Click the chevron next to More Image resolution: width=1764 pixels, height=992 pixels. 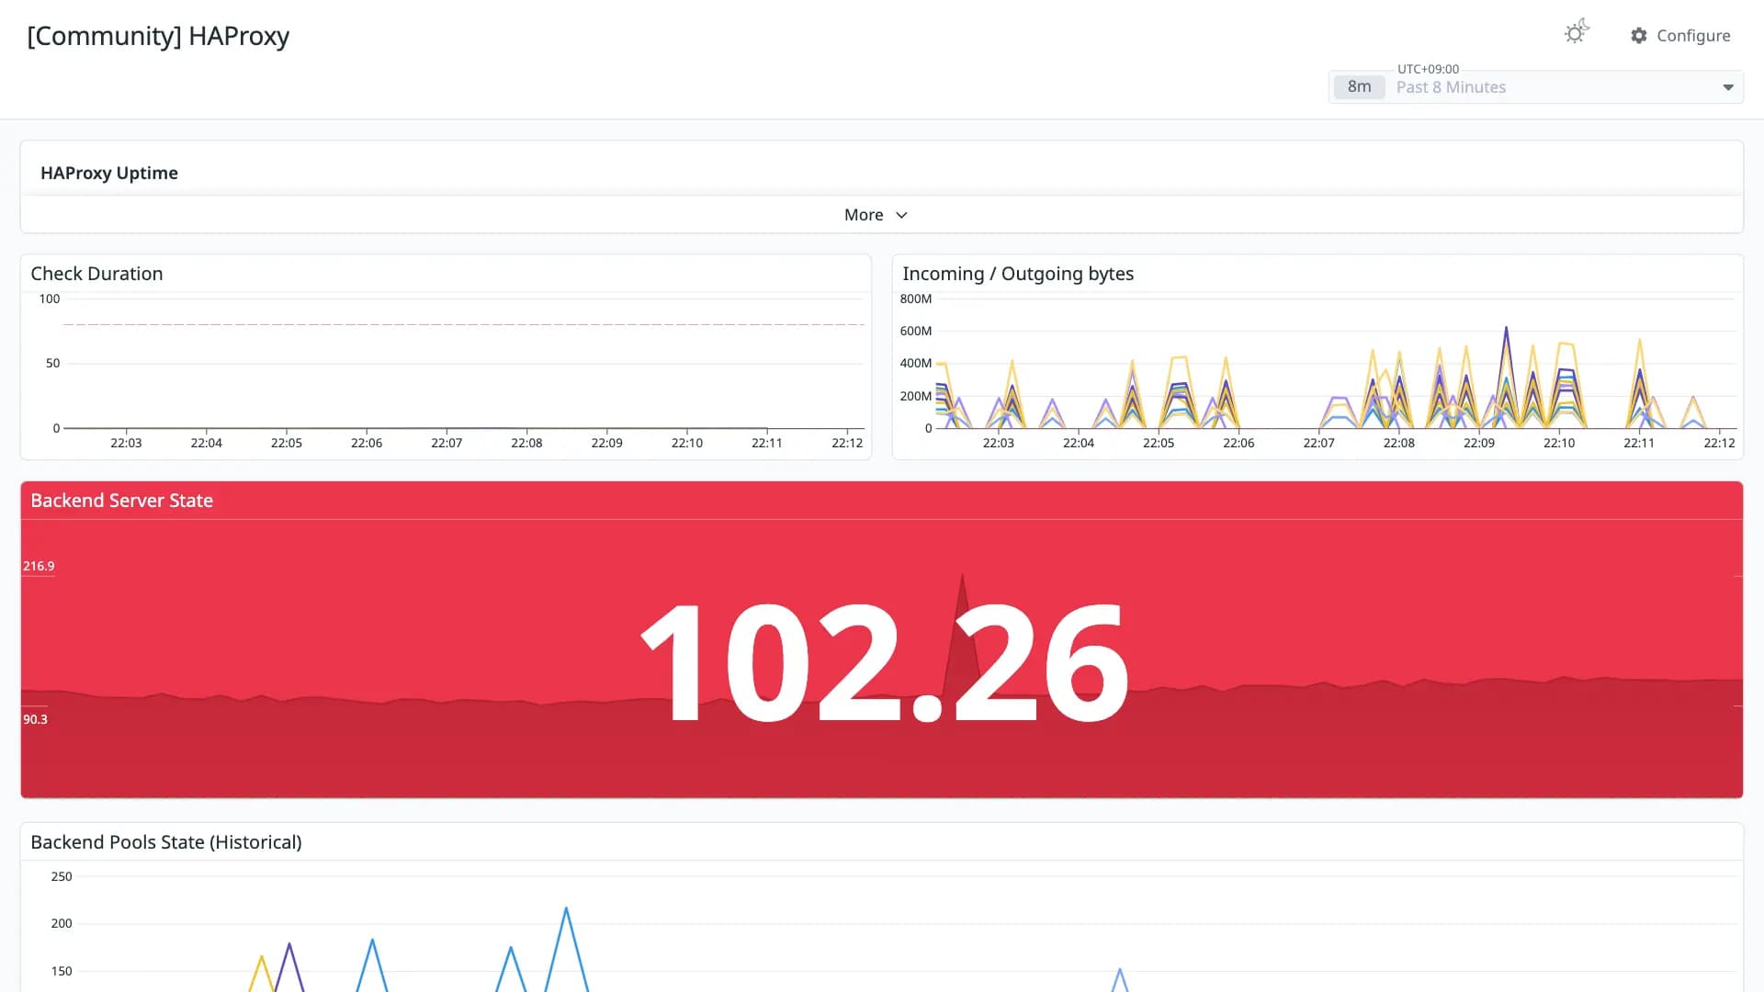[901, 215]
